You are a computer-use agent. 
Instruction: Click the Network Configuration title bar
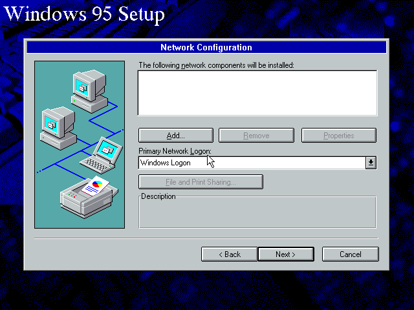(x=206, y=47)
